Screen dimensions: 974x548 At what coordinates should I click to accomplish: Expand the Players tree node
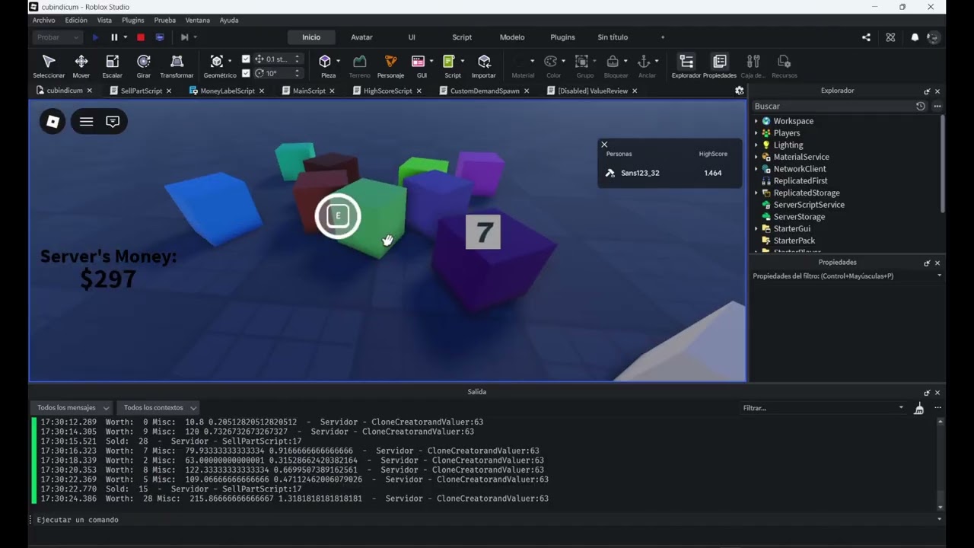(756, 133)
